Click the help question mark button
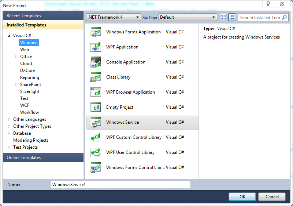This screenshot has height=206, width=293. click(x=268, y=4)
